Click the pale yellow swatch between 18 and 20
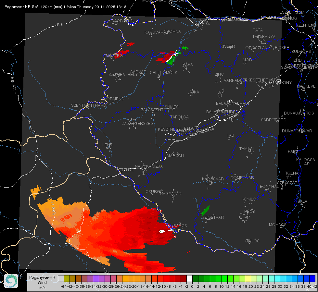The width and height of the screenshot is (318, 292). (248, 278)
